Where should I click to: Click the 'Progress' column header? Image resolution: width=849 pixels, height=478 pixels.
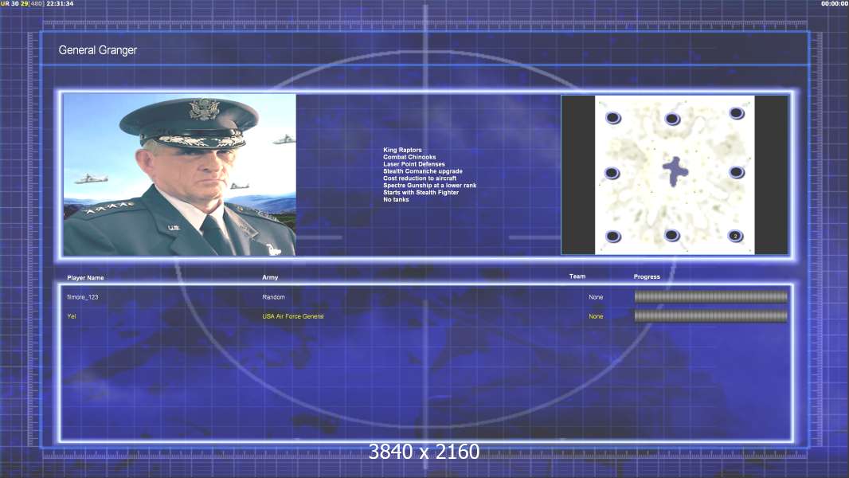point(647,276)
